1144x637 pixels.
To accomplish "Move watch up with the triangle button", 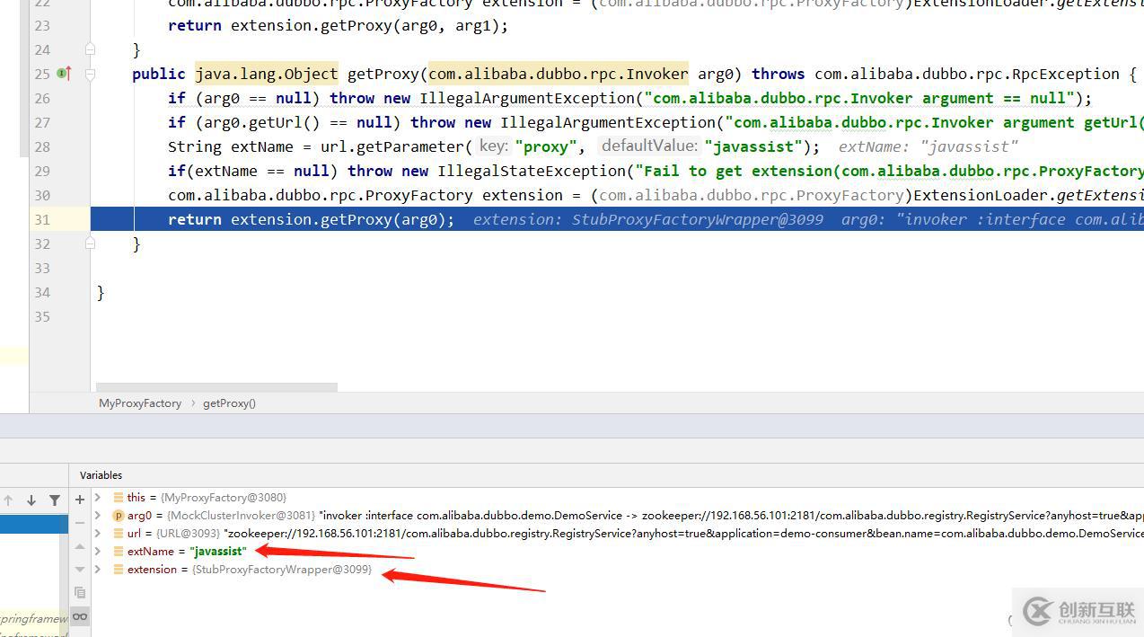I will point(80,546).
